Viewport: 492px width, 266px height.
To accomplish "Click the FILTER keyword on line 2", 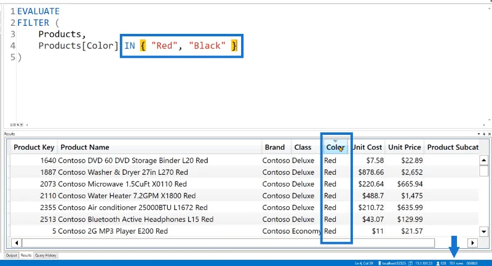I will [33, 23].
